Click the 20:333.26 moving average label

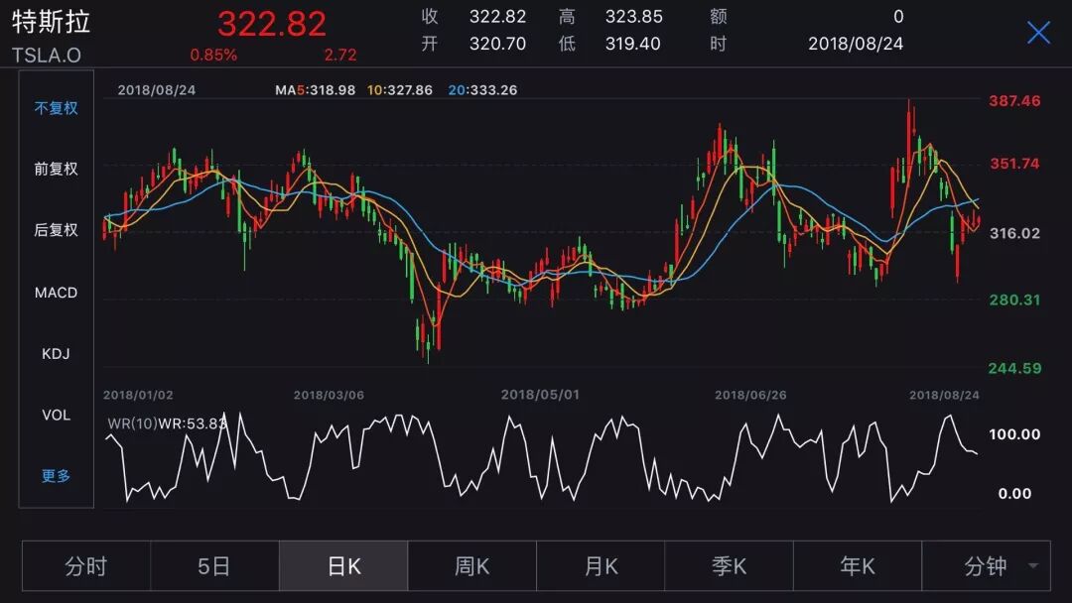coord(482,90)
